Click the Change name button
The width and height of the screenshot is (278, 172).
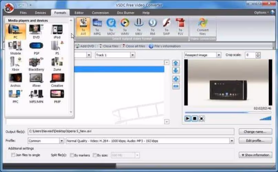[x=255, y=132]
